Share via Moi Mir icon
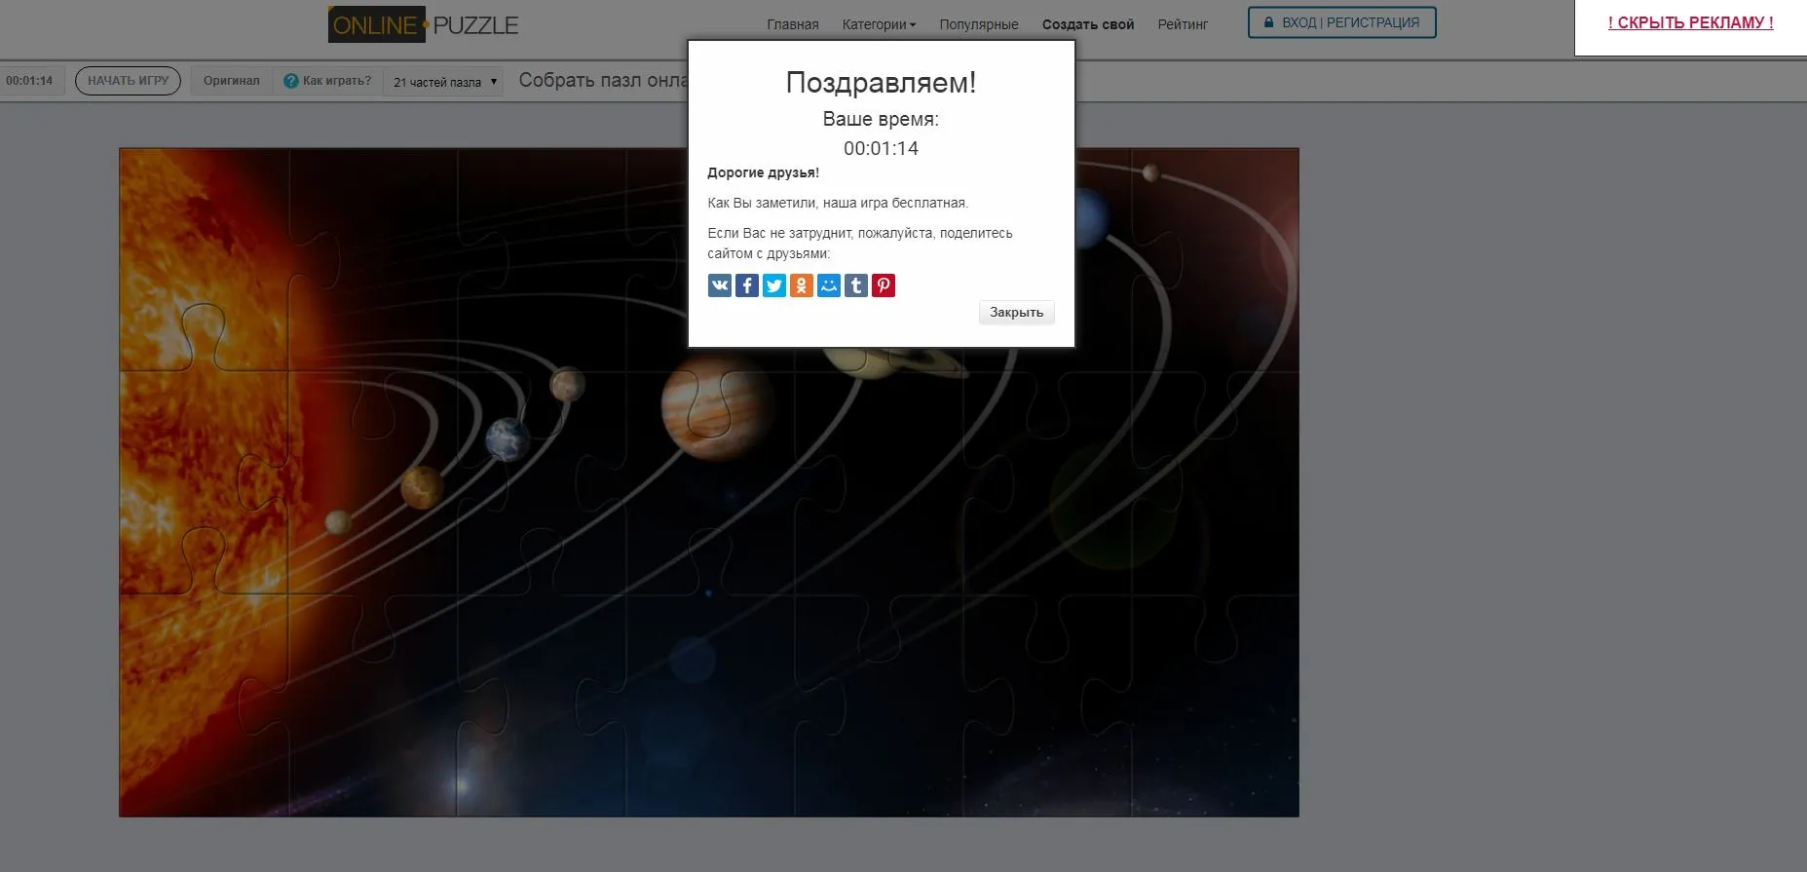Screen dimensions: 1807x872 pos(829,285)
